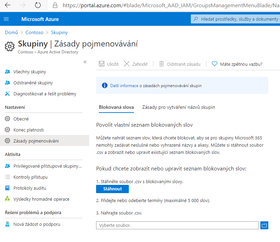The image size is (280, 242).
Task: Click the Odstranit zásadu trash icon
Action: tap(162, 64)
